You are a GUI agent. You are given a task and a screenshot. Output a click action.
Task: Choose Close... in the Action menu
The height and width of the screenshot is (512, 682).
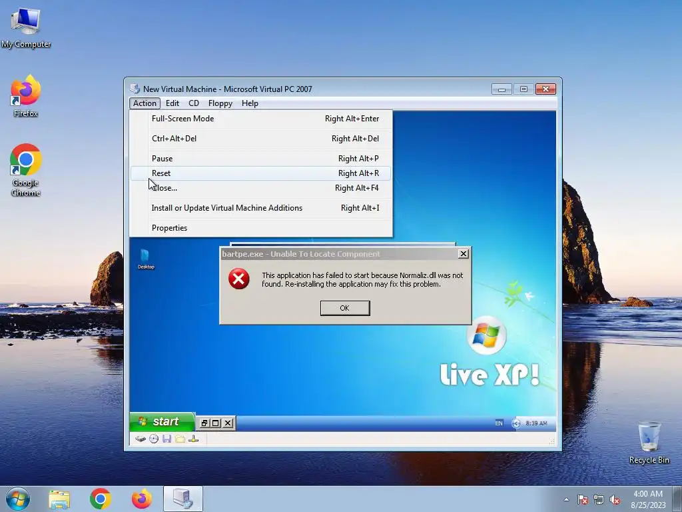261,188
